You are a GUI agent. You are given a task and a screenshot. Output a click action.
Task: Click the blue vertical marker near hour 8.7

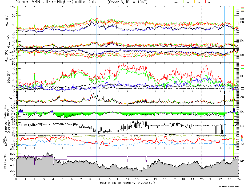pos(97,80)
